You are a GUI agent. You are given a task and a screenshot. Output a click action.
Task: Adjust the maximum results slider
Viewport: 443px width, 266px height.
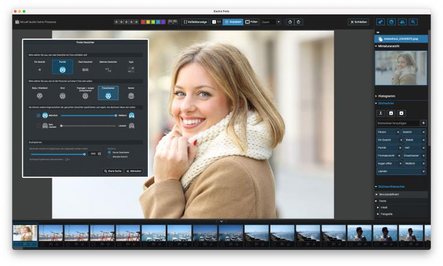[58, 154]
